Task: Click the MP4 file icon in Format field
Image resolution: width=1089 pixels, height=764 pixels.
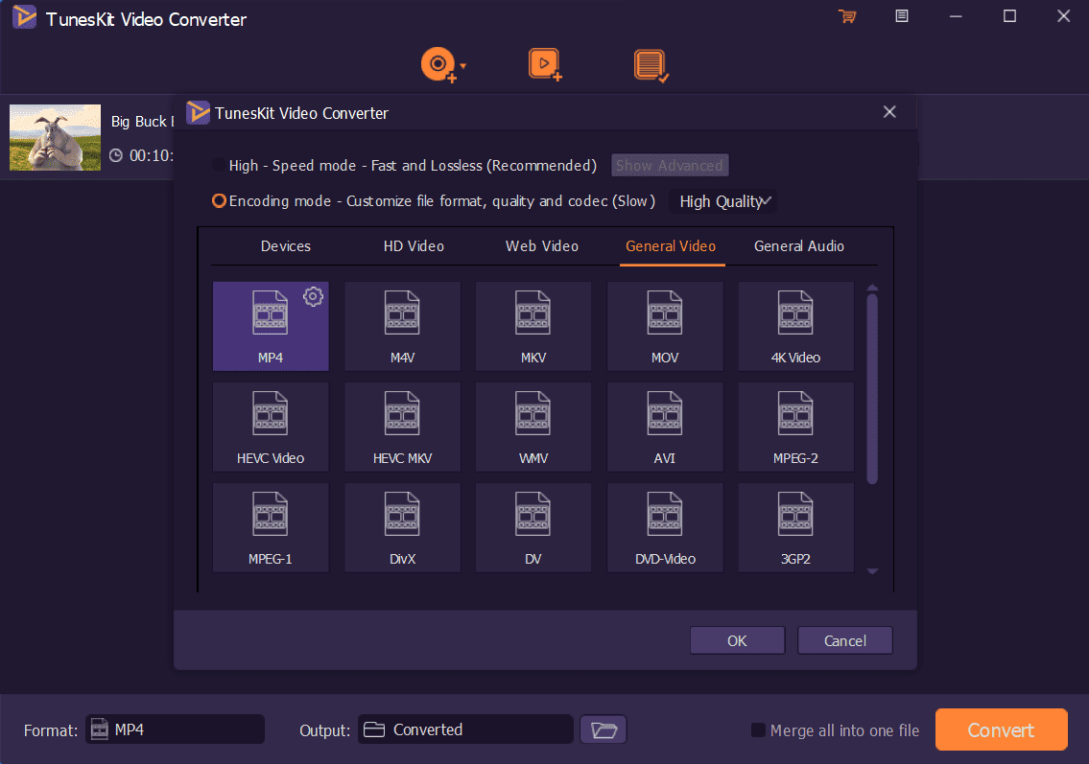Action: [x=100, y=729]
